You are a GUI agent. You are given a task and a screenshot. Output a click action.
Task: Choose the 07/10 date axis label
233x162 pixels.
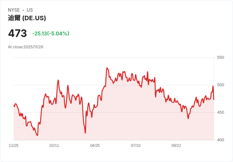click(135, 146)
